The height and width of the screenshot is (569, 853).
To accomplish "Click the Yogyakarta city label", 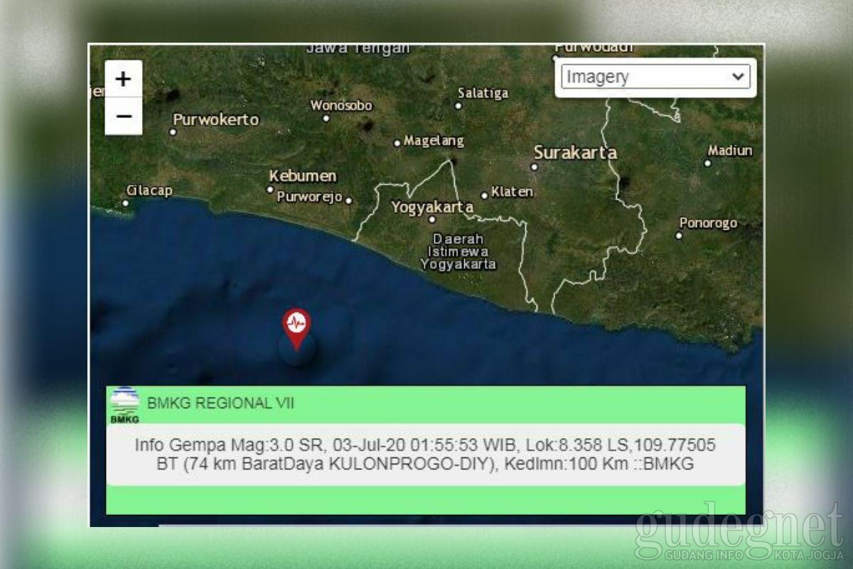I will (432, 207).
